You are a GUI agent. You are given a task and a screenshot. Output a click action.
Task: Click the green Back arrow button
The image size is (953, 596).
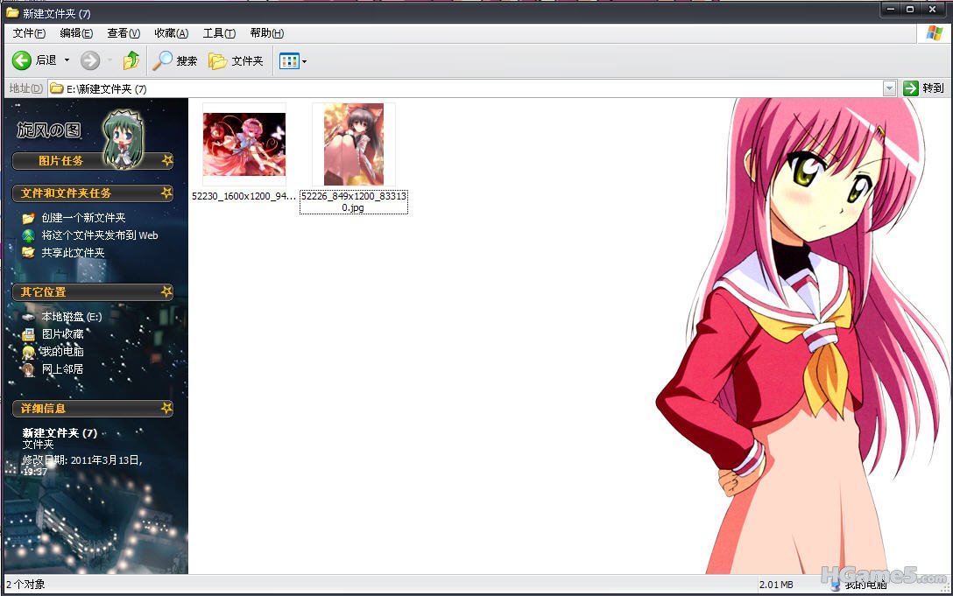(22, 60)
